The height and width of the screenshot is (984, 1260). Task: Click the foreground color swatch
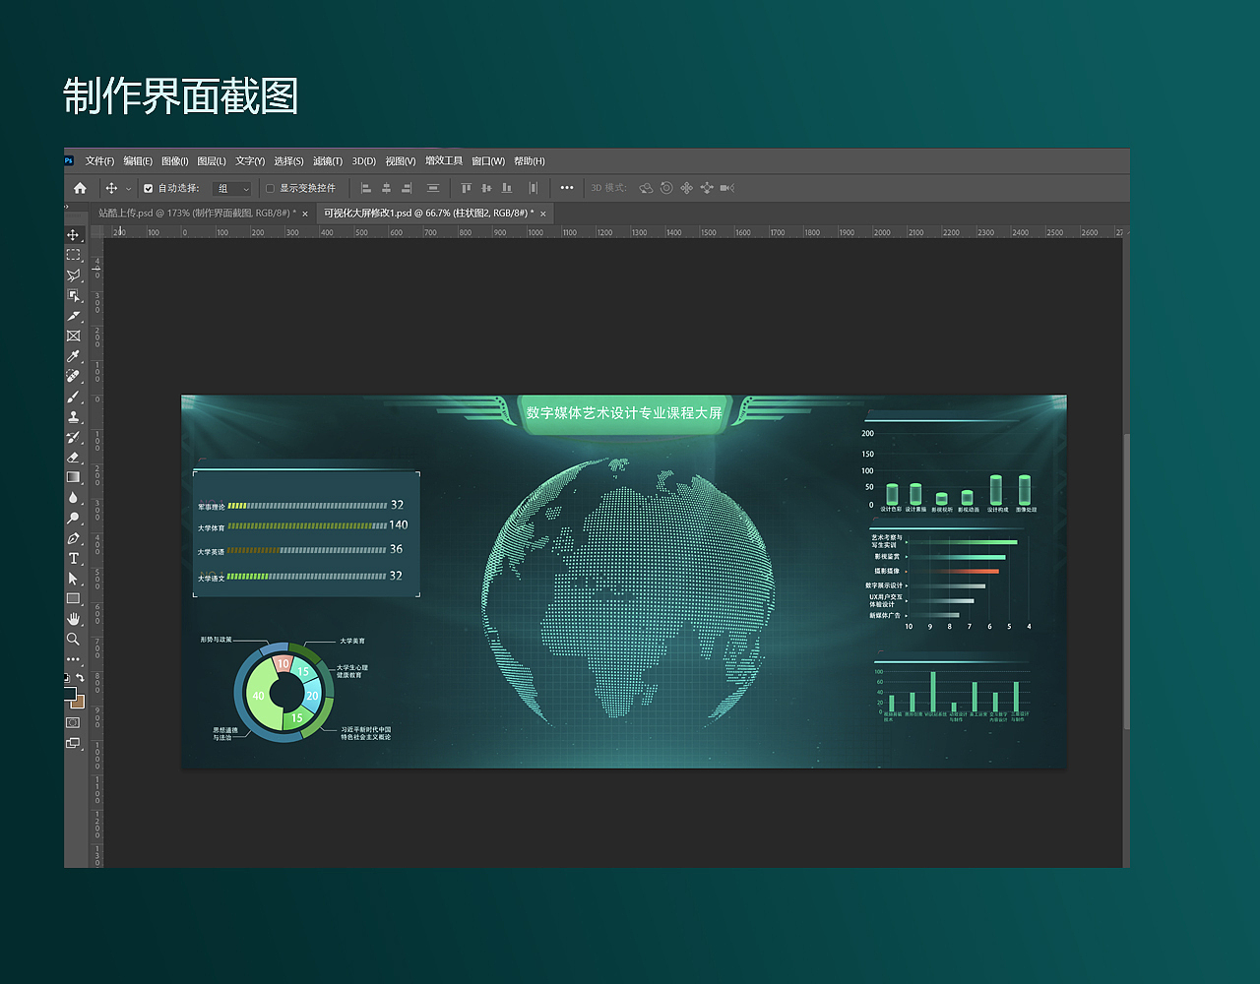69,693
